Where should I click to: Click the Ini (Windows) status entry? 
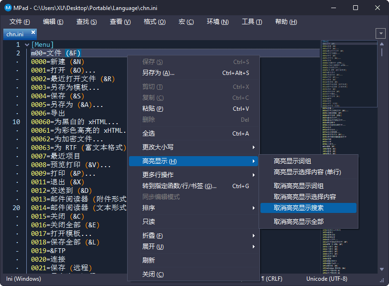[23, 279]
